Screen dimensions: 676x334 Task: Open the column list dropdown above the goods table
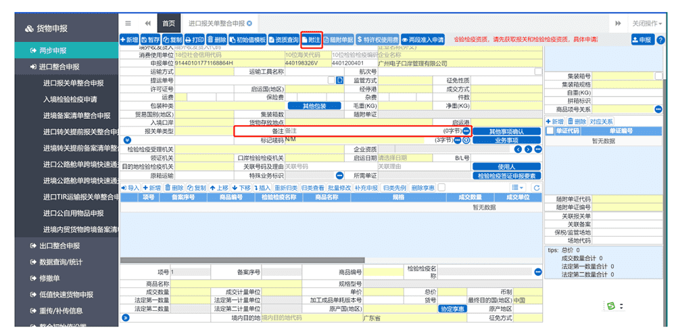coord(517,188)
